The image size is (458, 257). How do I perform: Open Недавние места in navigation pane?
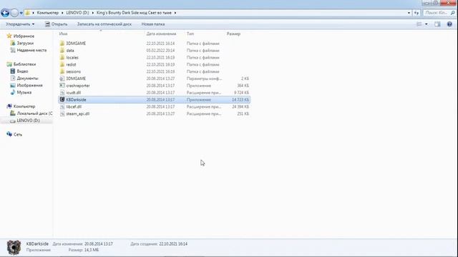pos(31,50)
